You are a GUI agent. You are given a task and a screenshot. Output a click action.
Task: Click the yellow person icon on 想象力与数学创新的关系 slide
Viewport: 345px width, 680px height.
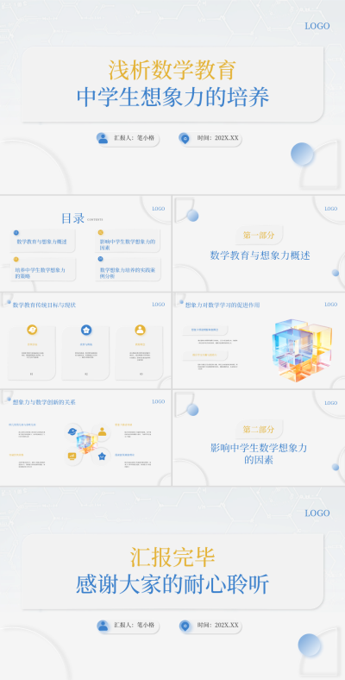[102, 432]
